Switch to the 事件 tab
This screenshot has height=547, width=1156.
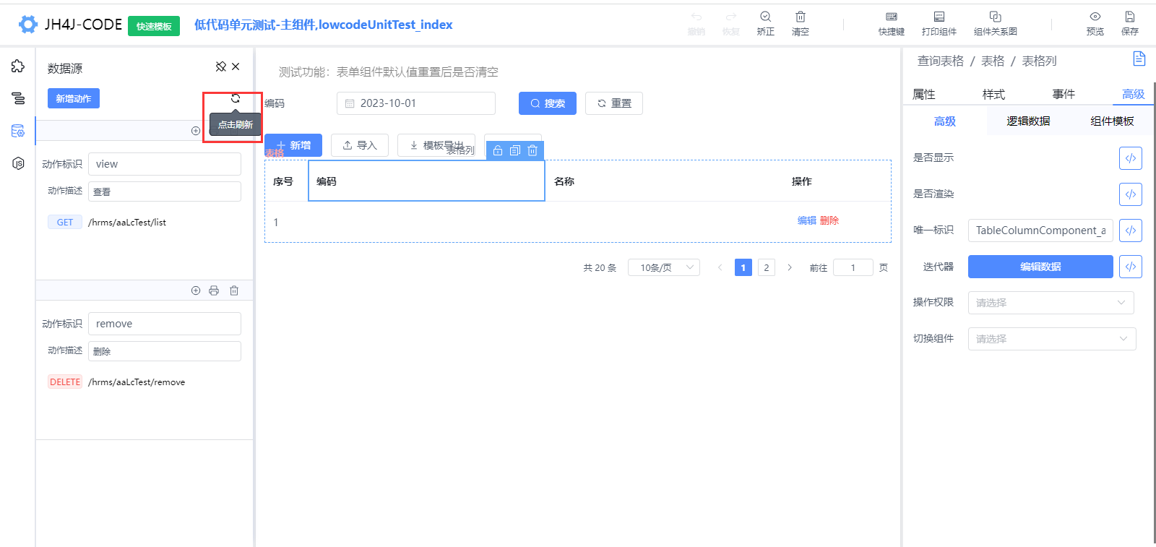pos(1064,94)
